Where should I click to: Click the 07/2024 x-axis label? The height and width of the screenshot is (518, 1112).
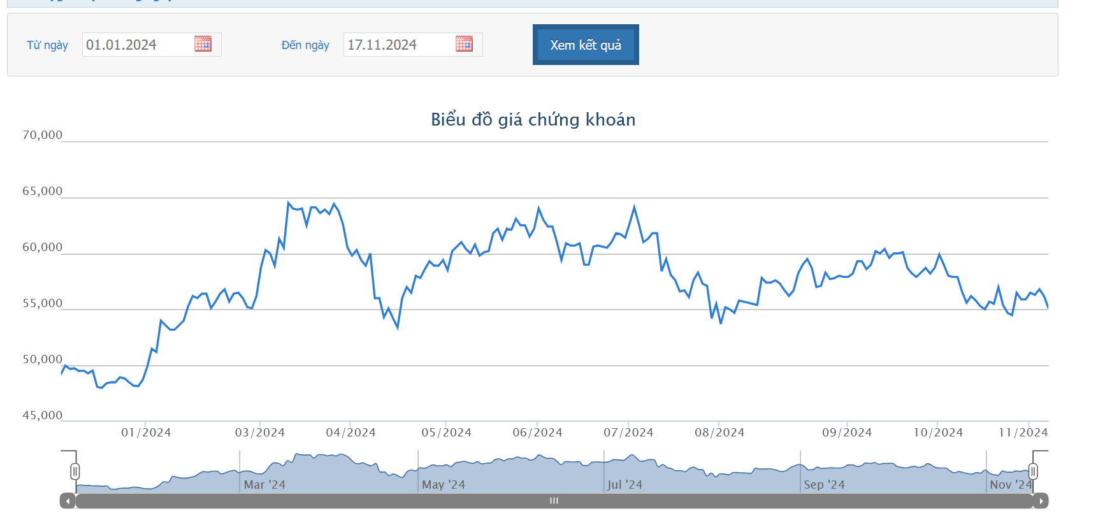tap(628, 433)
